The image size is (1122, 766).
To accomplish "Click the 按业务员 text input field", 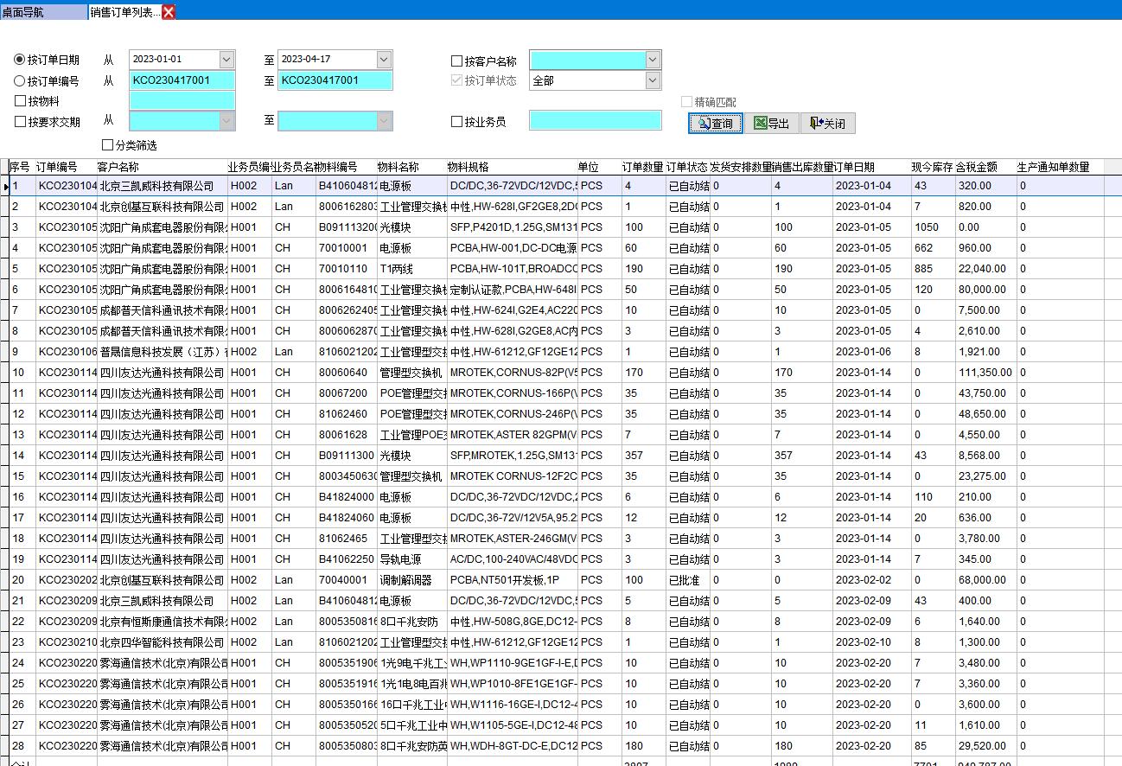I will pos(595,121).
